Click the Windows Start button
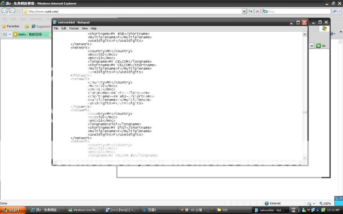This screenshot has width=343, height=214. pyautogui.click(x=11, y=210)
